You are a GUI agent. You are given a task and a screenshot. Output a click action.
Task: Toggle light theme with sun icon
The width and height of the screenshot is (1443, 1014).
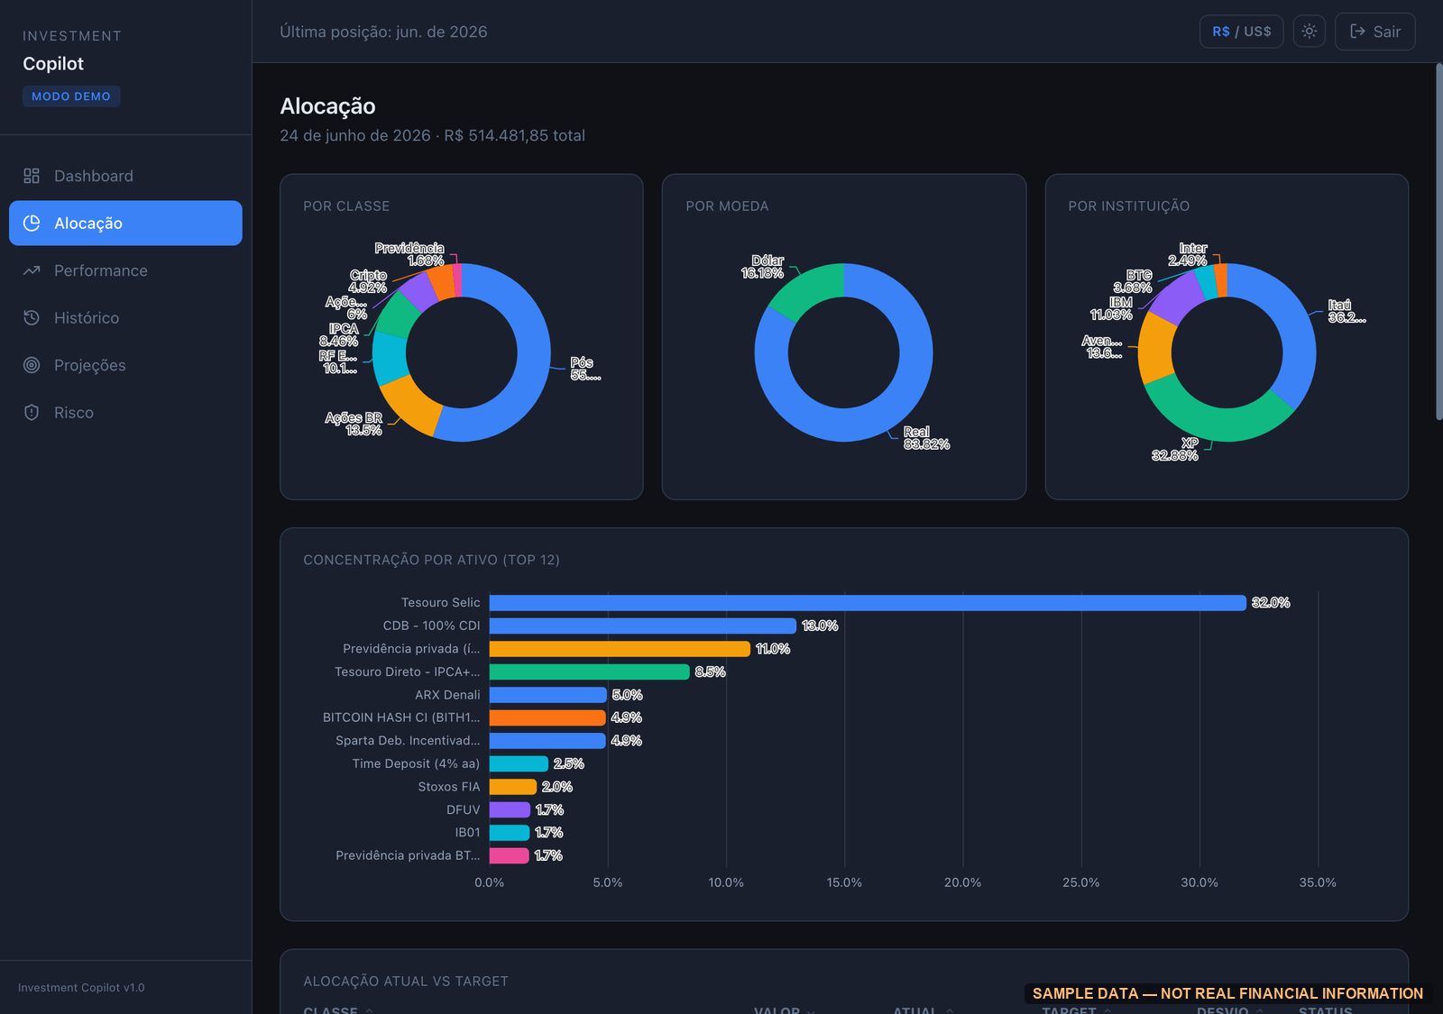tap(1309, 32)
